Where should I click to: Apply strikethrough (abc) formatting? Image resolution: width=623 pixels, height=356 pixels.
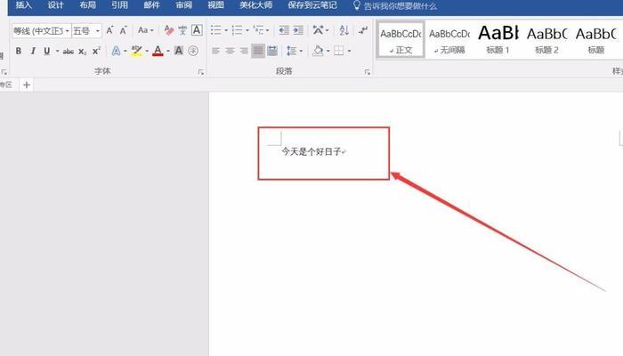(69, 52)
